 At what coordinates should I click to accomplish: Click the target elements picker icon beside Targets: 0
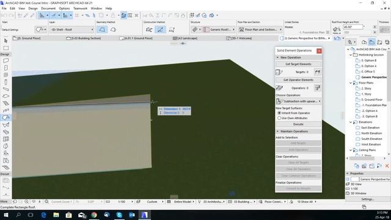(x=318, y=72)
